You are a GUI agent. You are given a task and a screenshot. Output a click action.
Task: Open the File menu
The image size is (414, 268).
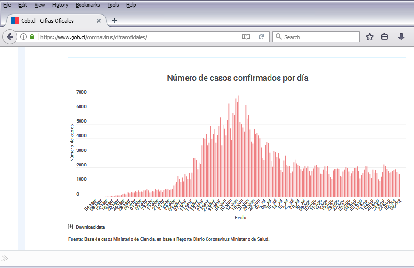click(7, 5)
